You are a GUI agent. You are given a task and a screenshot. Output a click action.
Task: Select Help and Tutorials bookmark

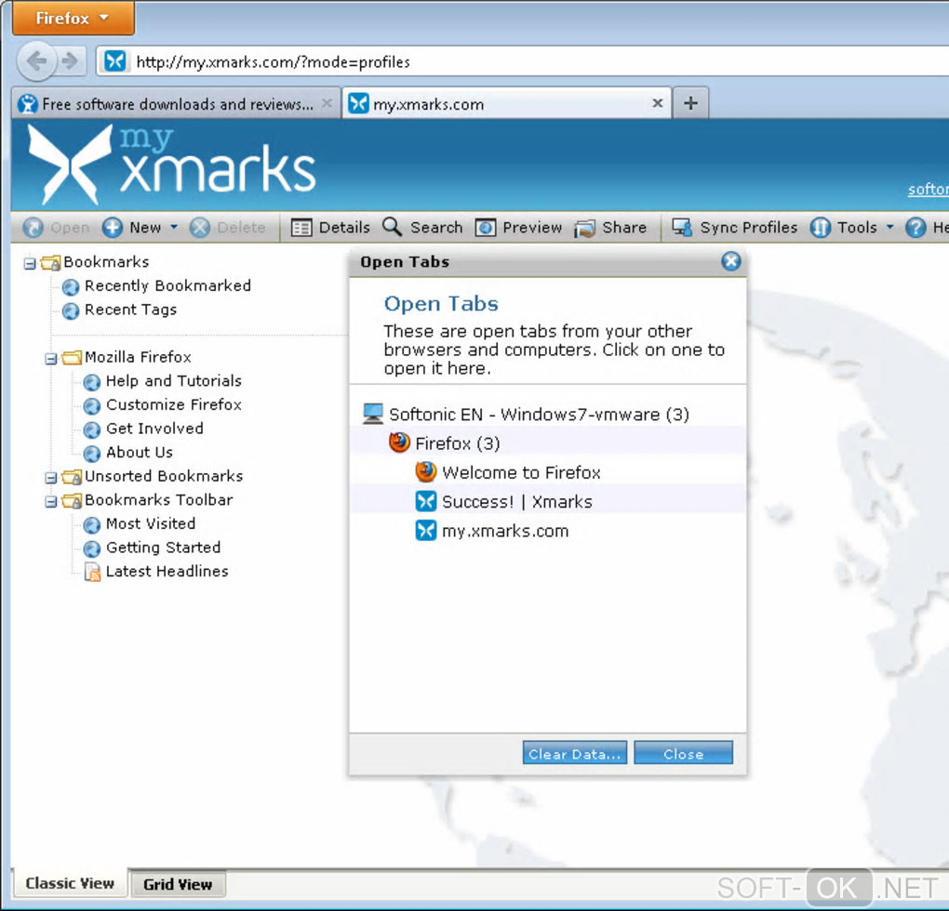(x=174, y=381)
